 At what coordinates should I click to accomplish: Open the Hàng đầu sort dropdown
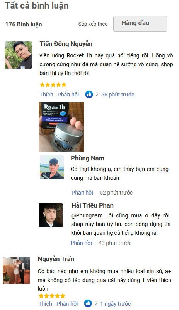click(x=140, y=24)
